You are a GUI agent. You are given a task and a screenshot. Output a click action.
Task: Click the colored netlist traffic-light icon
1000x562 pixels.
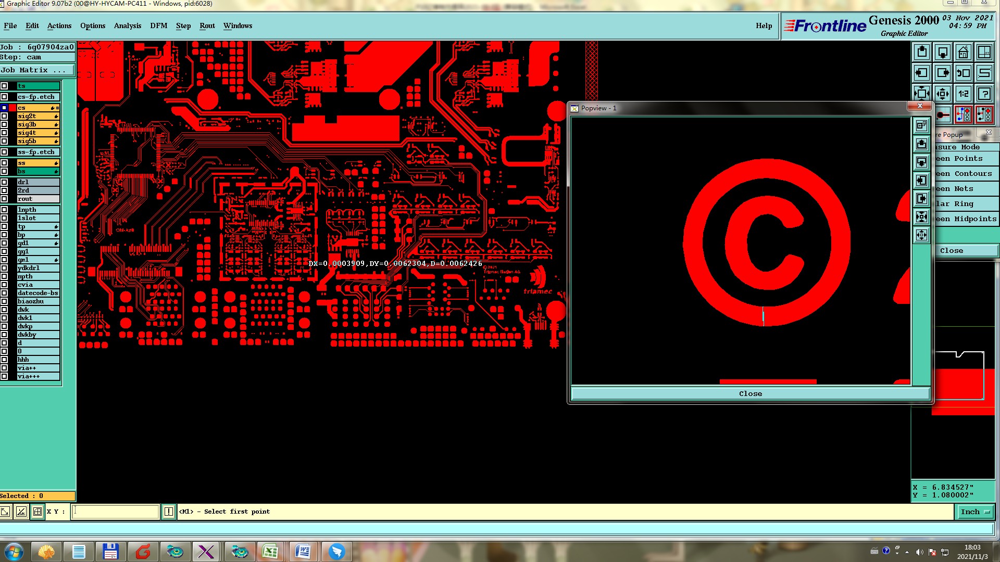coord(964,114)
